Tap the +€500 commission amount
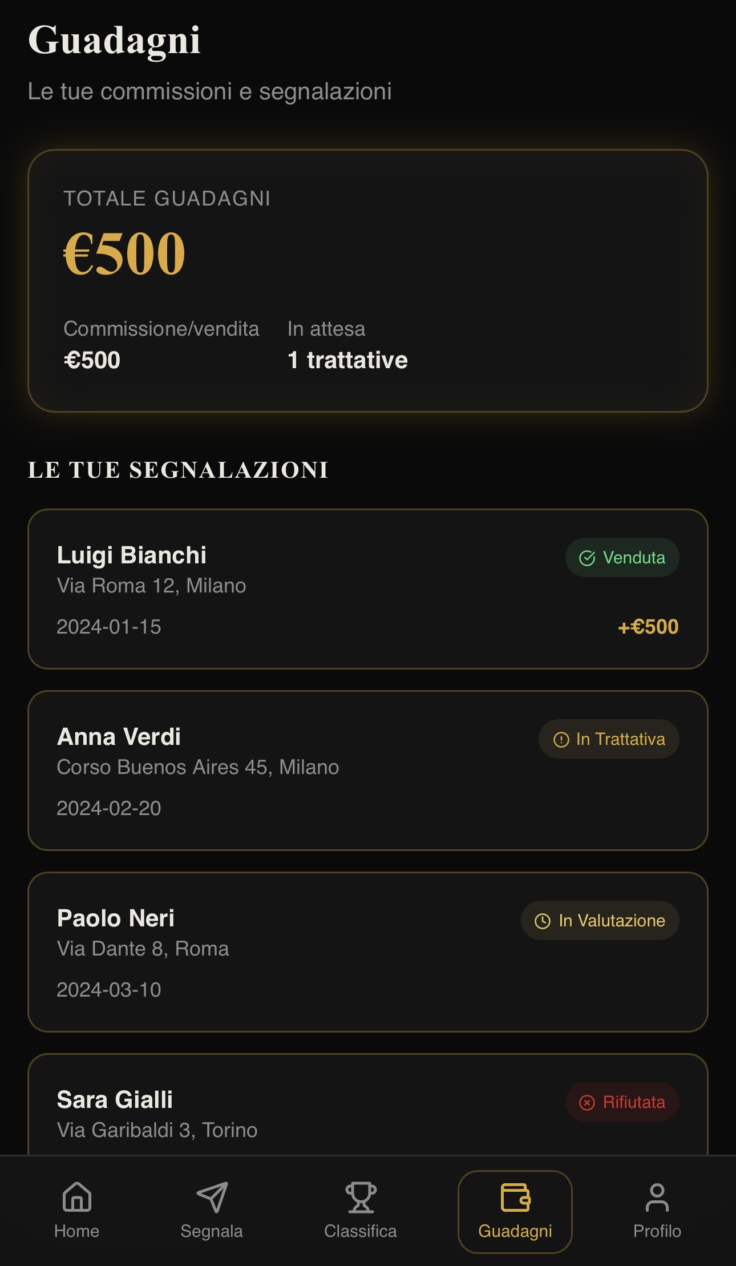The width and height of the screenshot is (736, 1266). [x=648, y=627]
